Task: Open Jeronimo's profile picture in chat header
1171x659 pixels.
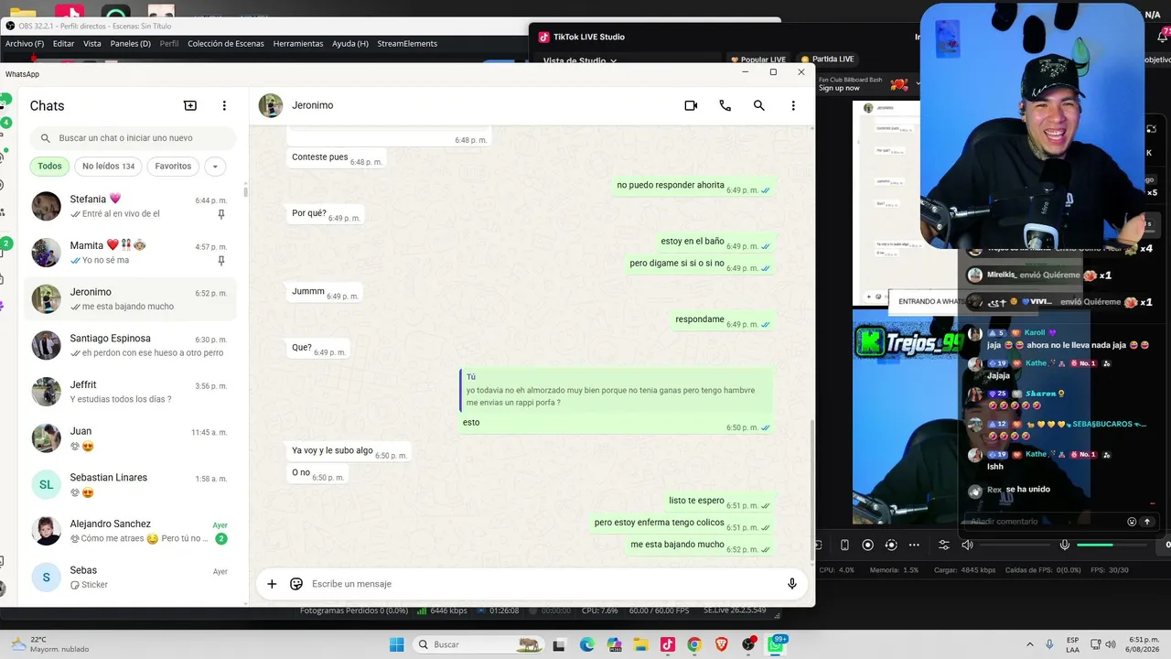Action: coord(271,105)
